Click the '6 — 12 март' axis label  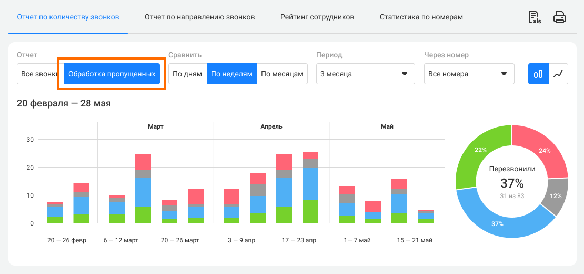click(x=120, y=240)
